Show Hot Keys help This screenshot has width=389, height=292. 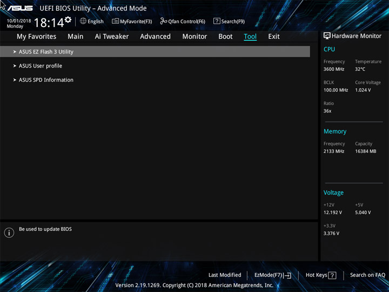tap(316, 275)
